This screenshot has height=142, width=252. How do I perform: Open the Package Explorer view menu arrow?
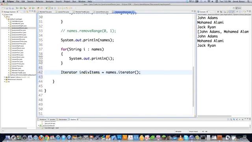tap(30, 11)
